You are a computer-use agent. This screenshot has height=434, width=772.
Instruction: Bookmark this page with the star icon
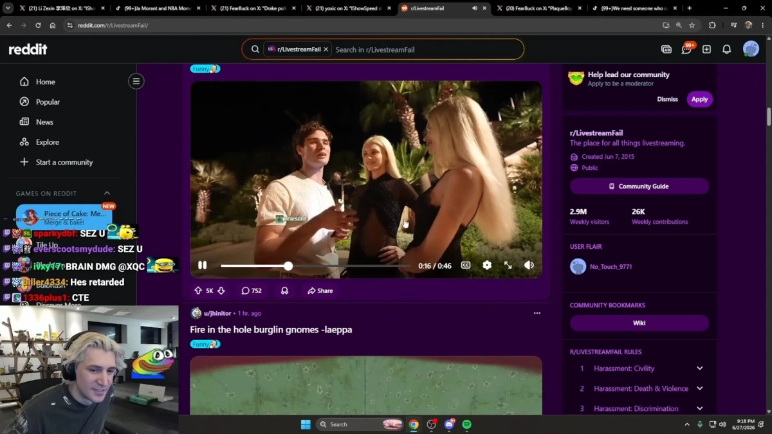(692, 25)
